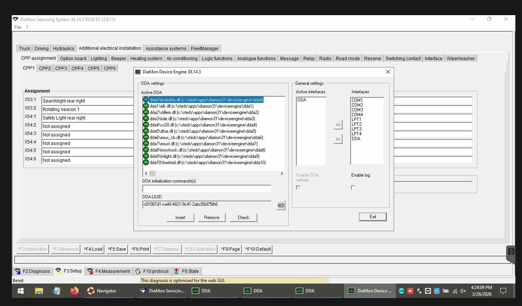Image resolution: width=522 pixels, height=306 pixels.
Task: Click X53:2 Rotating beacon 1 field
Action: [x=88, y=109]
